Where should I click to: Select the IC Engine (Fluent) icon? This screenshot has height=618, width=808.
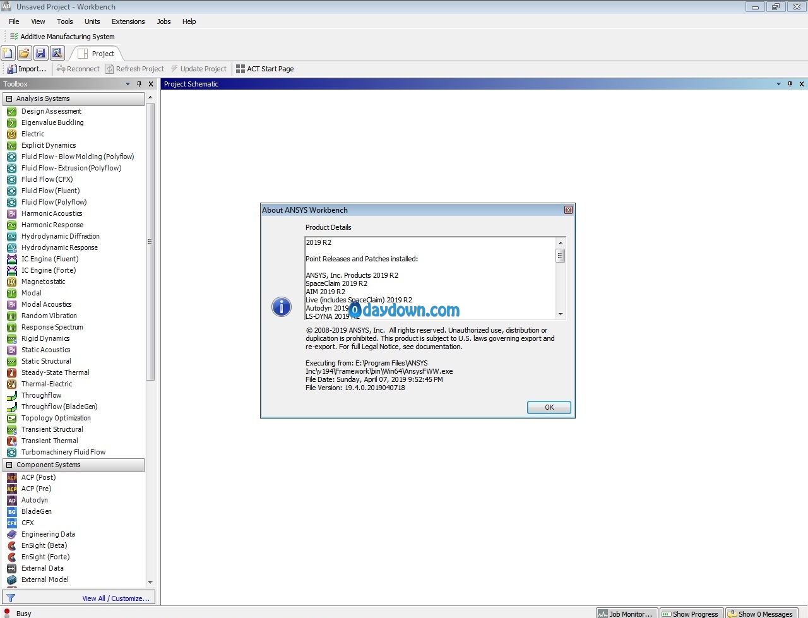[x=11, y=259]
